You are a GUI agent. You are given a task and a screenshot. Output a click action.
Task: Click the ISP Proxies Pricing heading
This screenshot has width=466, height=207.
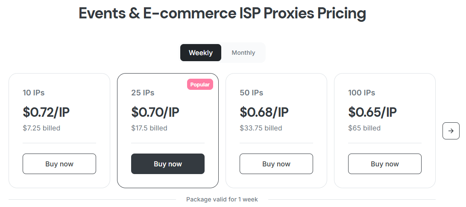tap(222, 14)
